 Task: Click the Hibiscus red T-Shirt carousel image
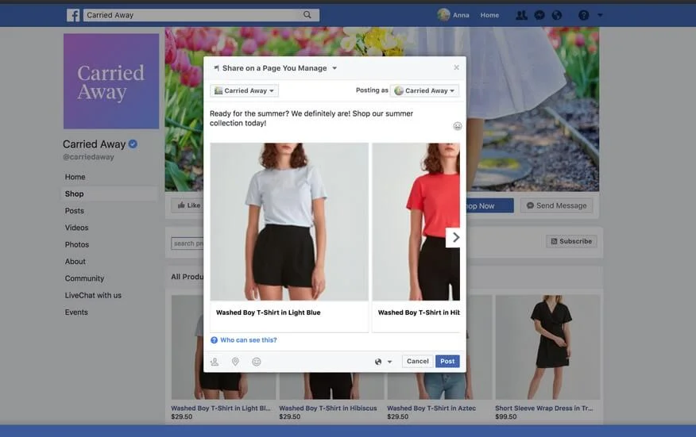point(416,221)
